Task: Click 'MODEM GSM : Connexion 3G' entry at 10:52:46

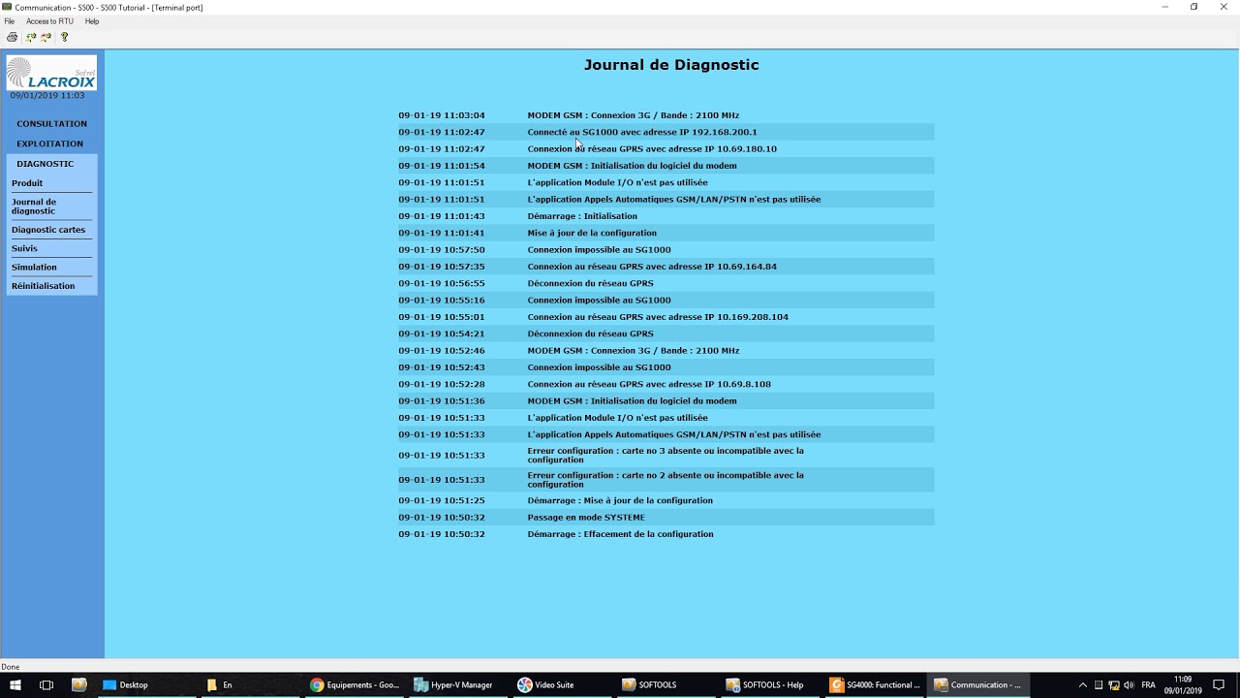Action: (x=633, y=351)
